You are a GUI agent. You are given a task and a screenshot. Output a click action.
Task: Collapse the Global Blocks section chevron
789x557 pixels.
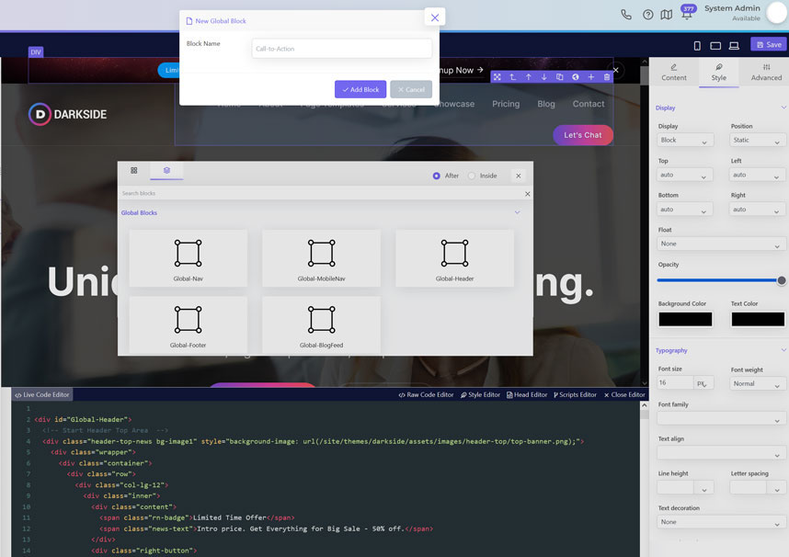[517, 212]
